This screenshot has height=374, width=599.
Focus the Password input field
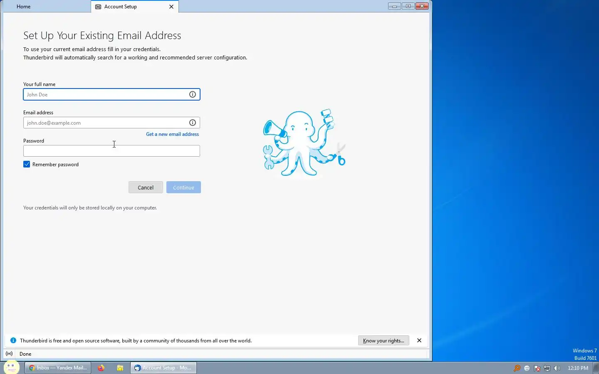[x=111, y=151]
